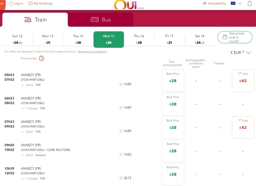Screen dimensions: 256x186
Task: Click the train icon in Train tab
Action: tap(28, 20)
